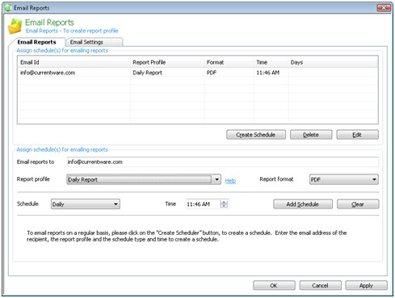Select the info@currentware.com schedule row
395x298 pixels.
click(x=198, y=73)
